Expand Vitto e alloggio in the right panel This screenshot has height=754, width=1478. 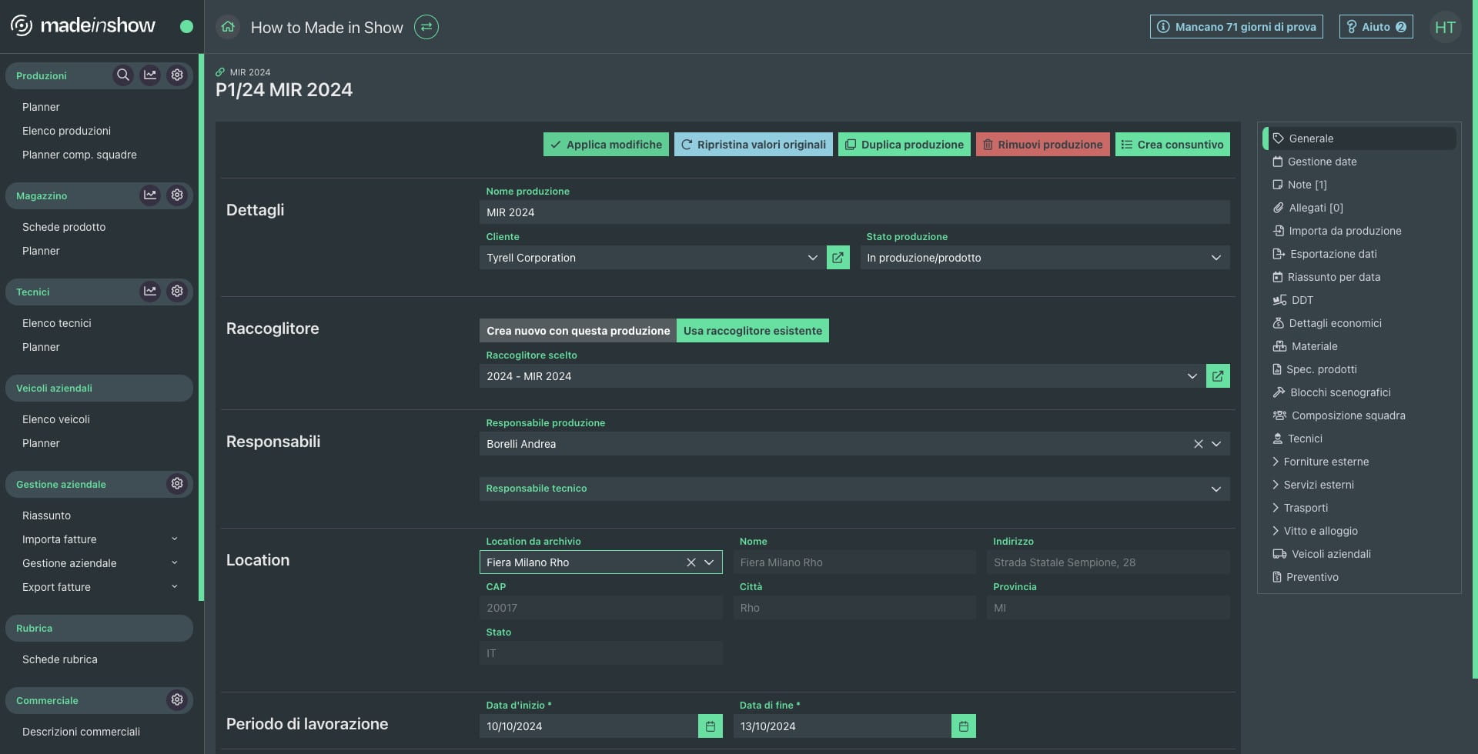[x=1315, y=531]
